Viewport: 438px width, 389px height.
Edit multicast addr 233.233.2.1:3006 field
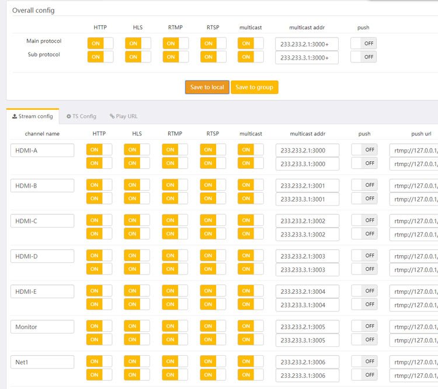tap(307, 362)
